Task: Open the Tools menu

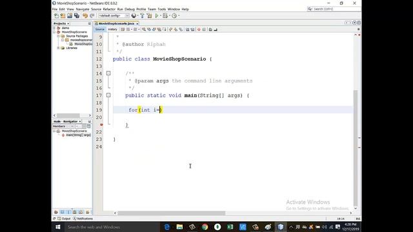Action: [161, 9]
